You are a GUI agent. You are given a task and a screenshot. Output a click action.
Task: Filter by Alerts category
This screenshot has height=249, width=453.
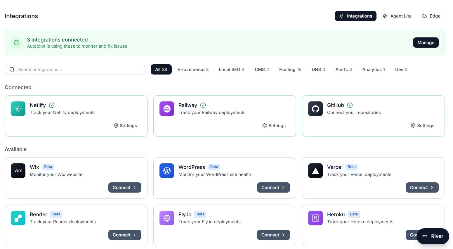click(344, 70)
